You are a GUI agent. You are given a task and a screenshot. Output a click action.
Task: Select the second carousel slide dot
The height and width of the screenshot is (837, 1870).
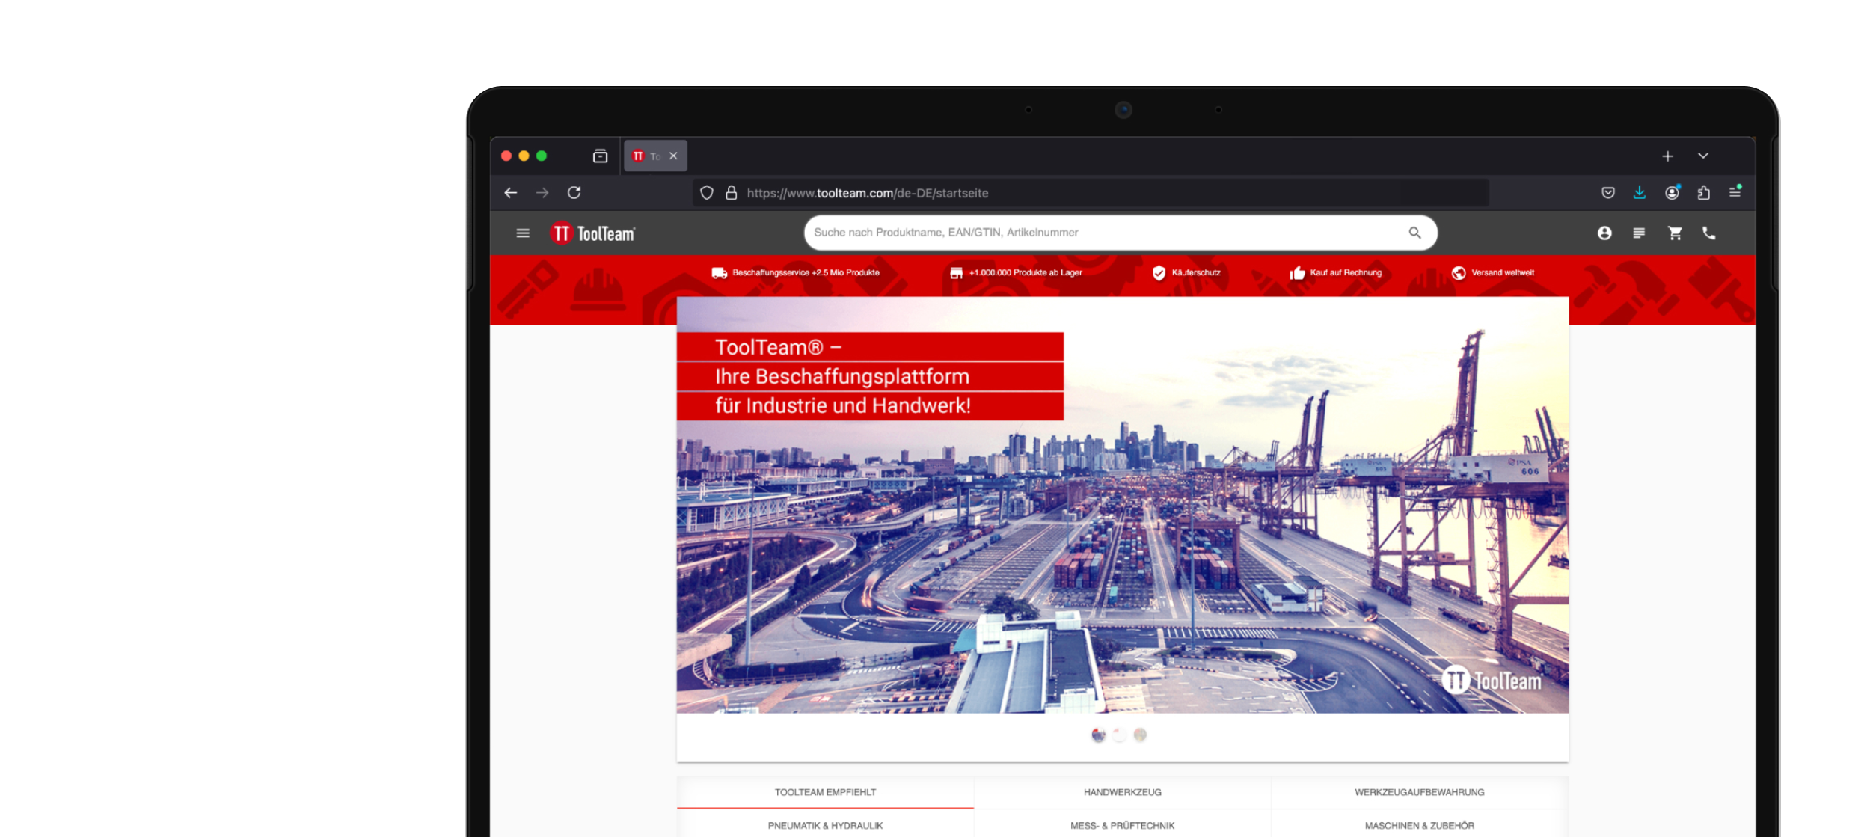point(1119,735)
